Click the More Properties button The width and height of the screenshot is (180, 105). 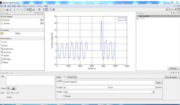172,77
